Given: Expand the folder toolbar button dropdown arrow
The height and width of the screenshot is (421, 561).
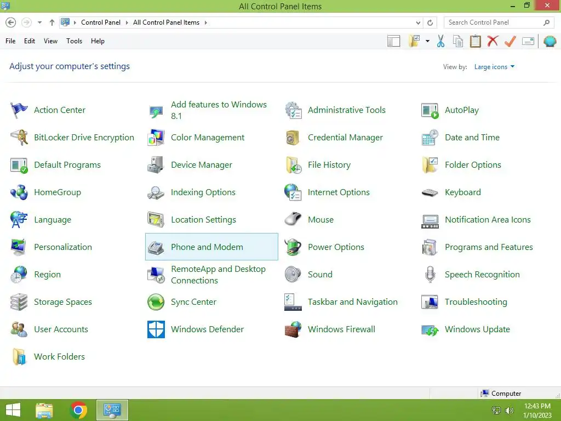Looking at the screenshot, I should tap(427, 41).
